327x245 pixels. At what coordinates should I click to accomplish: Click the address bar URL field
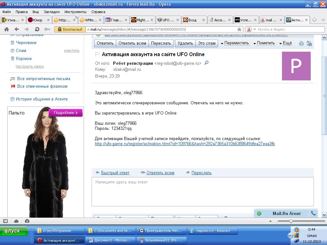[x=162, y=29]
